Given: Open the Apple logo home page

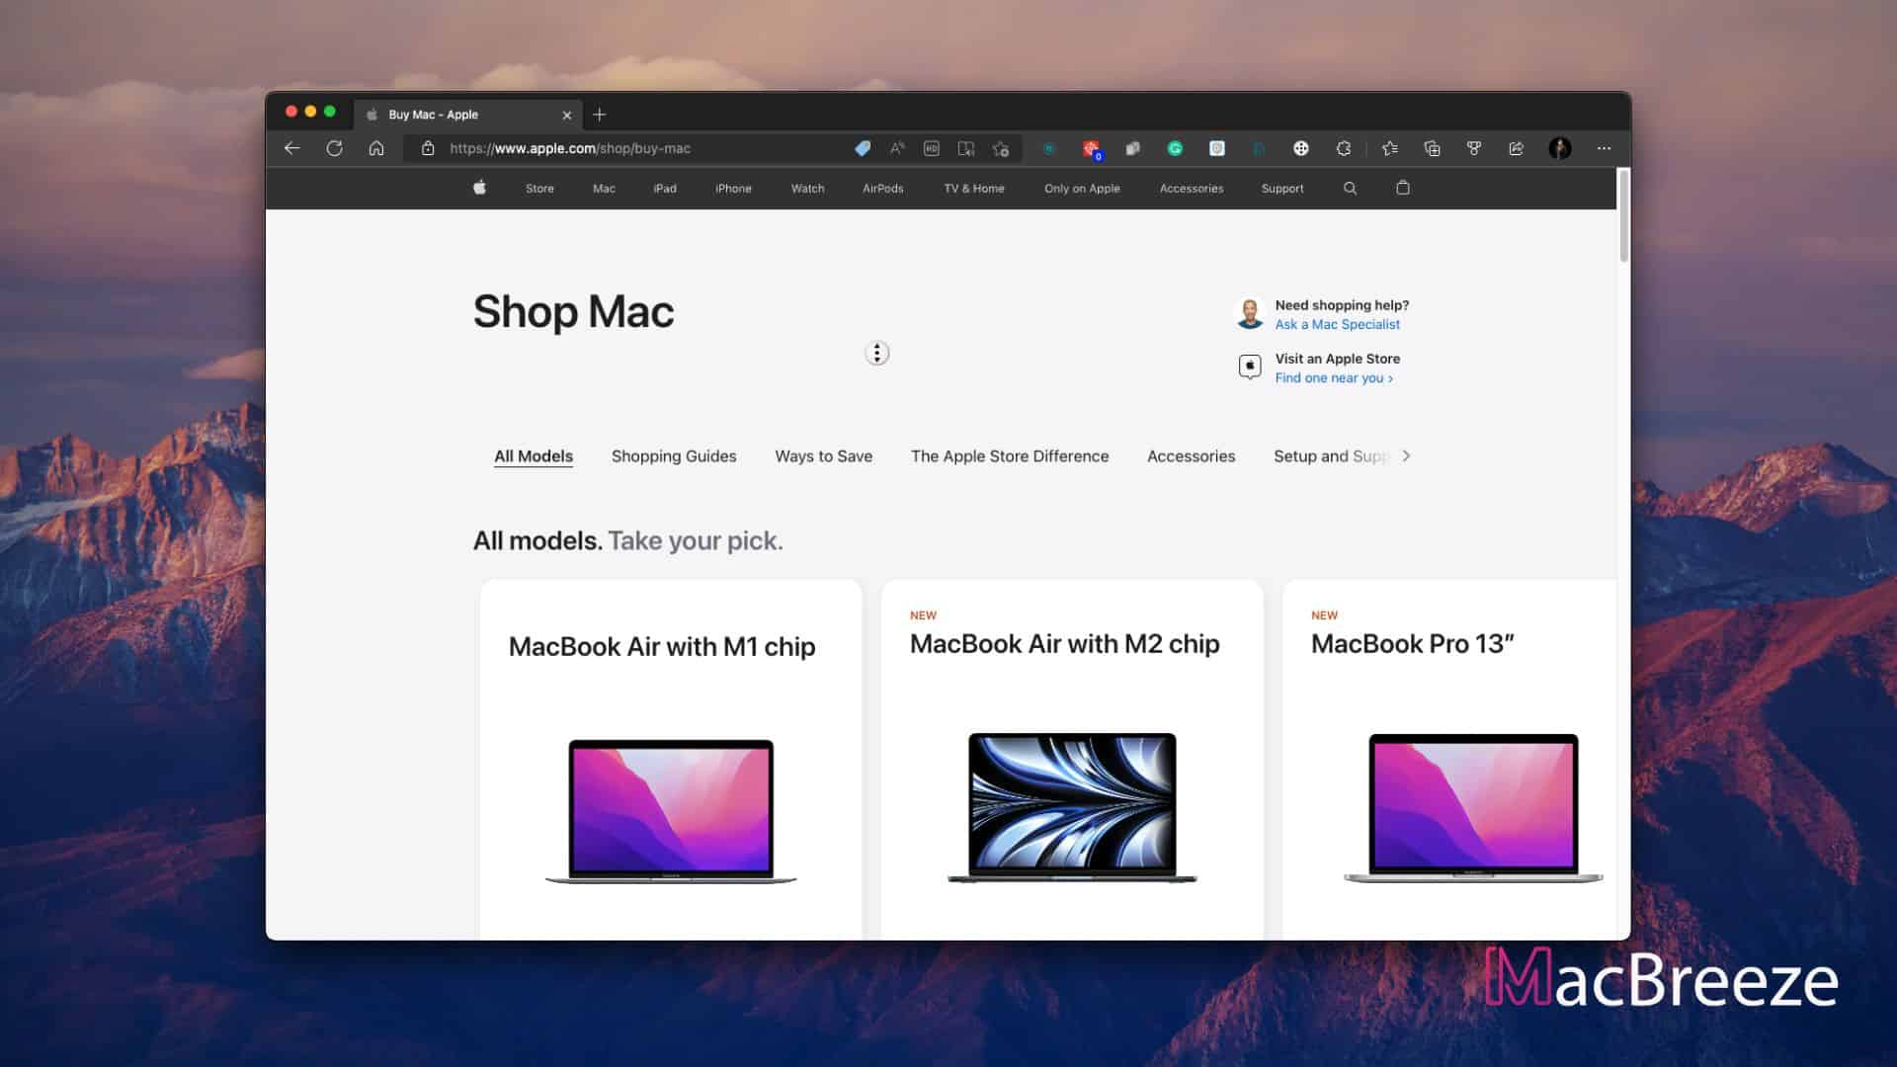Looking at the screenshot, I should click(479, 188).
